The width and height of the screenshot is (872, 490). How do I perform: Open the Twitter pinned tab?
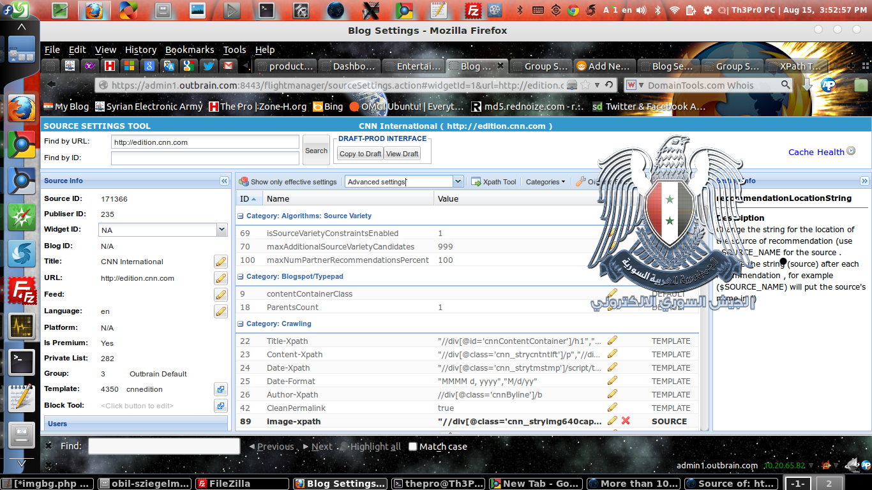coord(208,66)
